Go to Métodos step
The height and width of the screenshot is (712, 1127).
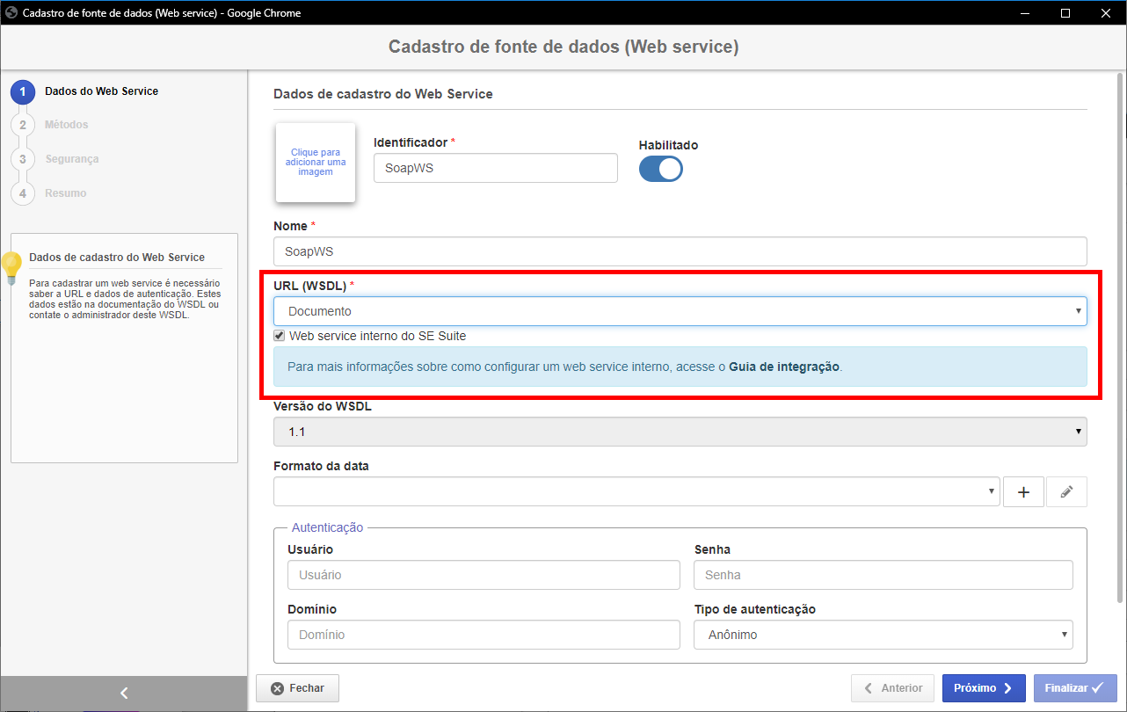click(67, 125)
